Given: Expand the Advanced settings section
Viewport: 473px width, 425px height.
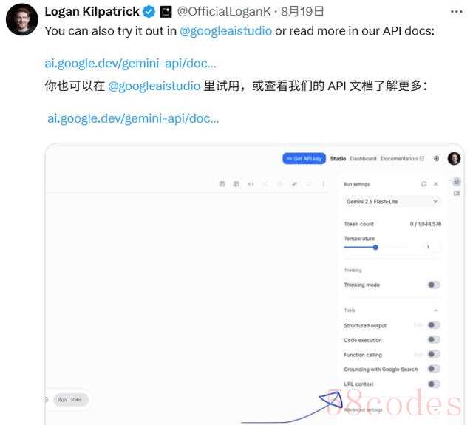Looking at the screenshot, I should tap(392, 409).
